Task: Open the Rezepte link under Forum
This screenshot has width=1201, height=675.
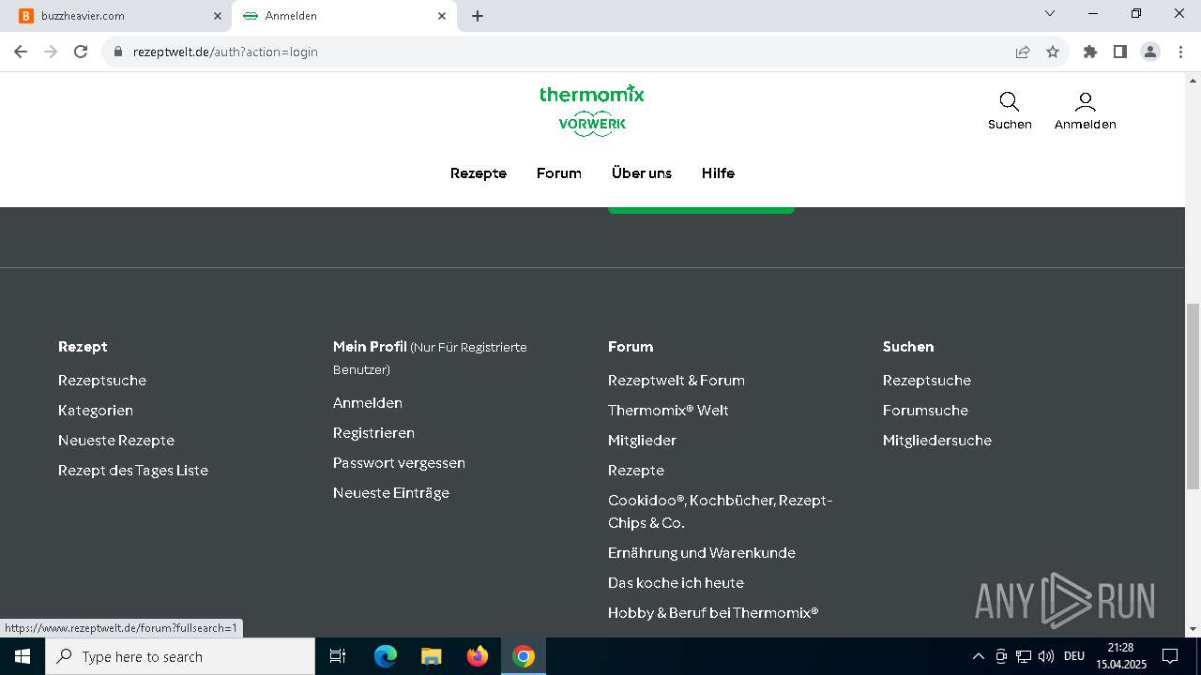Action: click(x=636, y=471)
